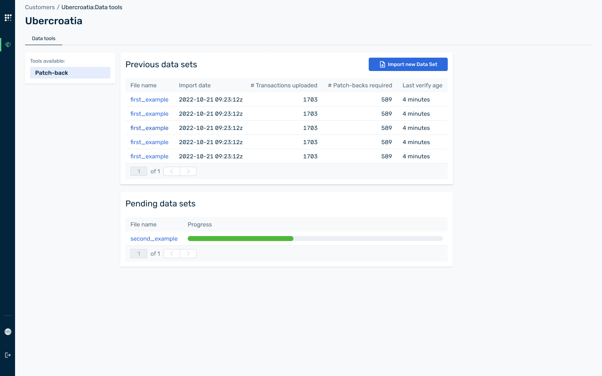Go to next page of Previous data sets
The height and width of the screenshot is (376, 602).
tap(188, 171)
